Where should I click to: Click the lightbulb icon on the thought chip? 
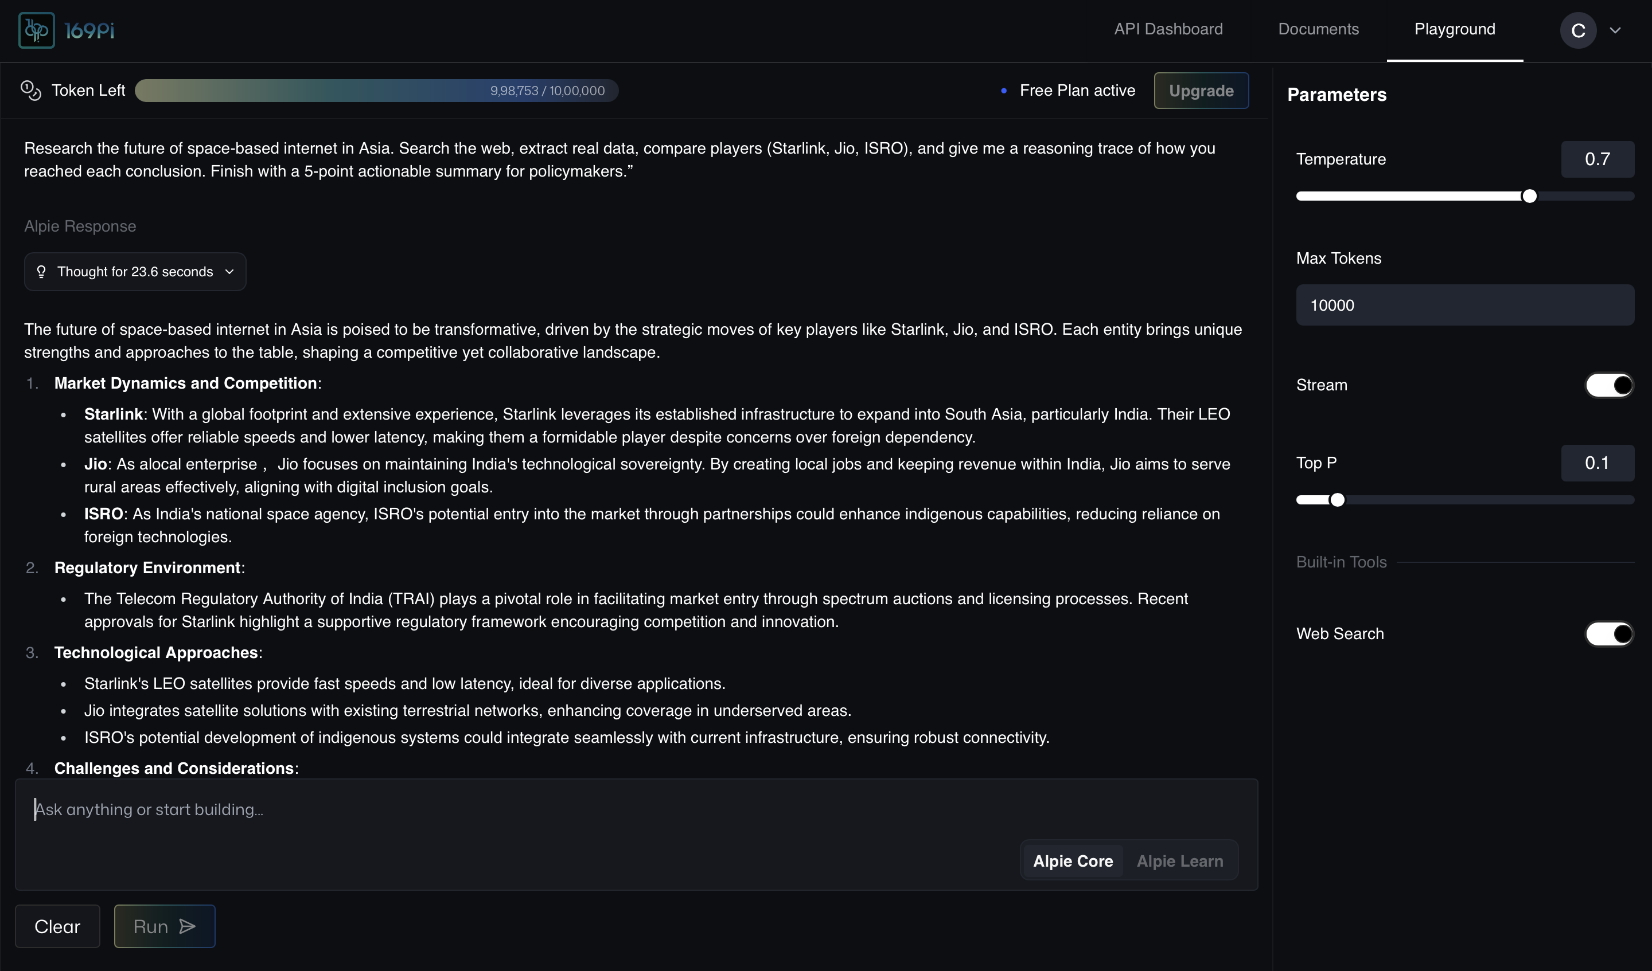click(41, 271)
